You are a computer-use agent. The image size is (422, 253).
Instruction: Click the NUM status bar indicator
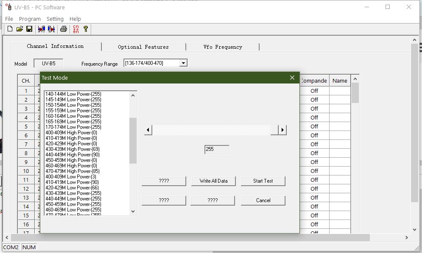(29, 247)
